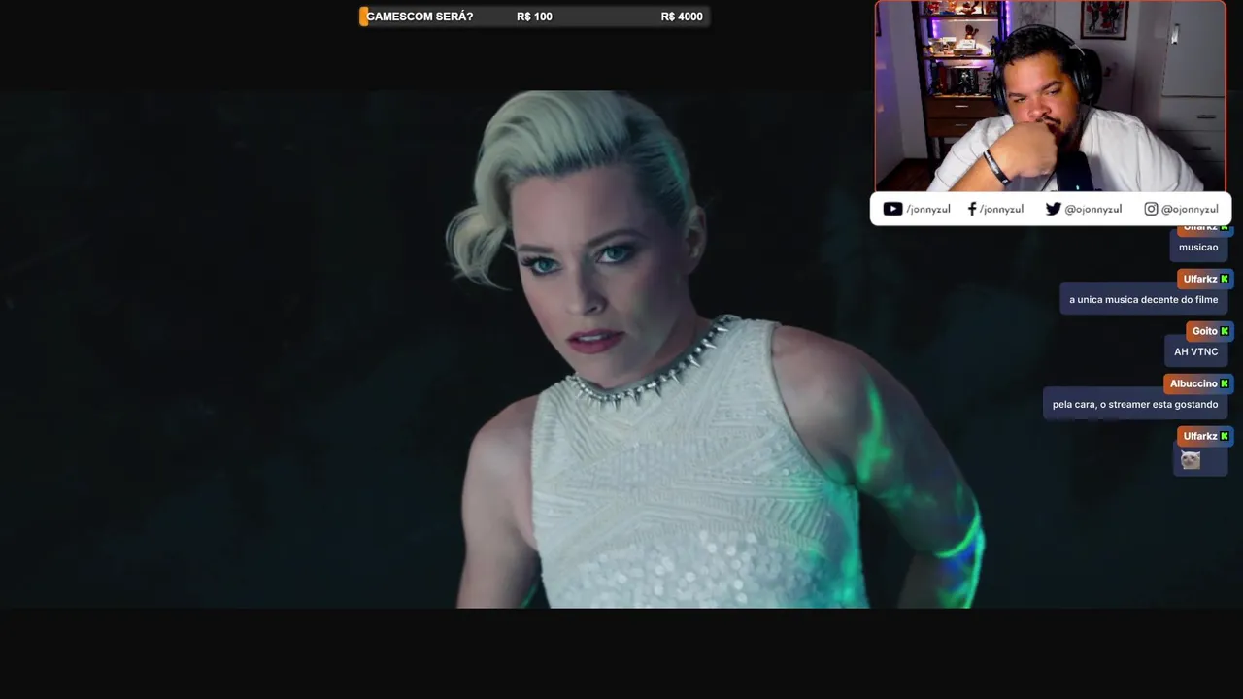This screenshot has width=1243, height=699.
Task: Click the Facebook icon in social bar
Action: tap(972, 209)
